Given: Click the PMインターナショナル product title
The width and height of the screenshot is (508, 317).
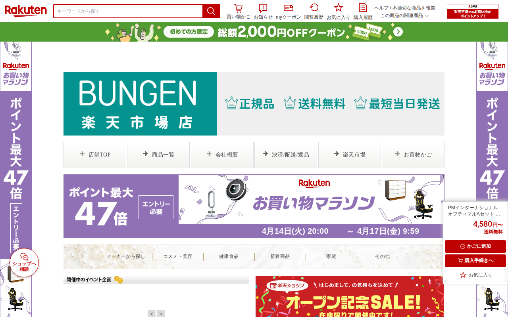Looking at the screenshot, I should point(474,211).
